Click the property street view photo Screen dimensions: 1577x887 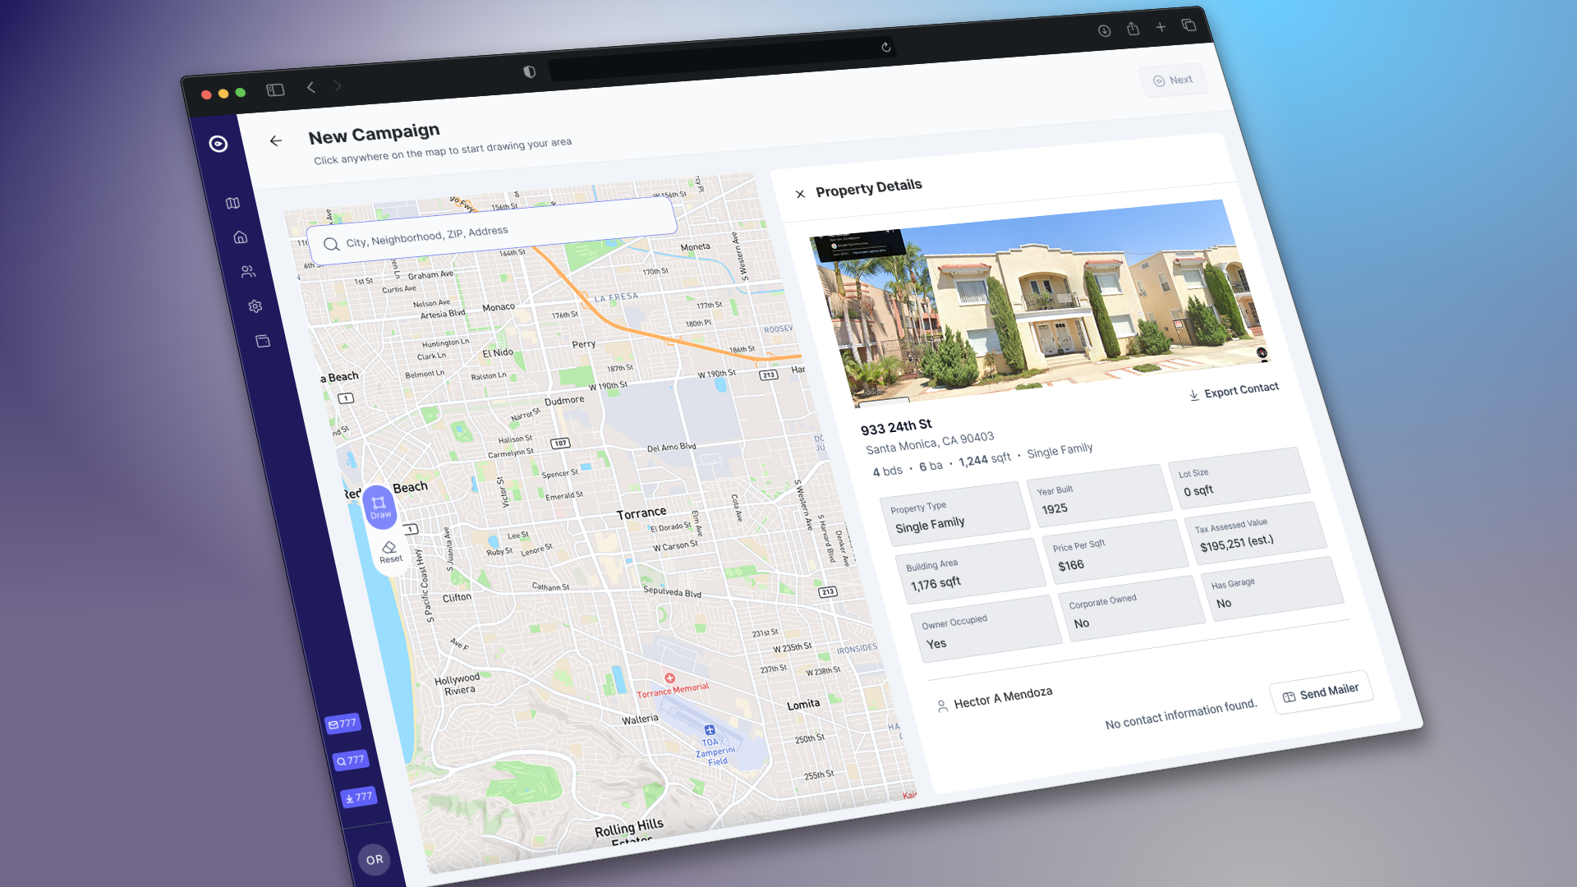[1040, 302]
